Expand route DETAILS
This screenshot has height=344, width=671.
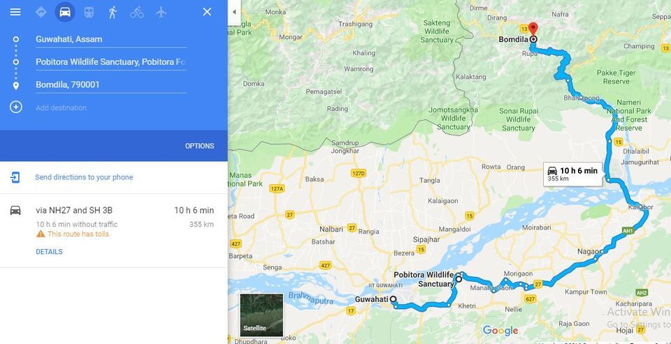pos(49,252)
